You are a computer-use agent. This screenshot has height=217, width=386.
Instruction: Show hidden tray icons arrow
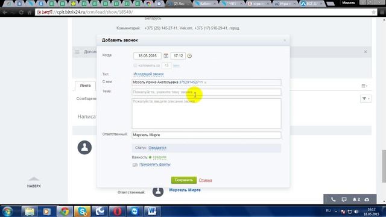pyautogui.click(x=336, y=212)
